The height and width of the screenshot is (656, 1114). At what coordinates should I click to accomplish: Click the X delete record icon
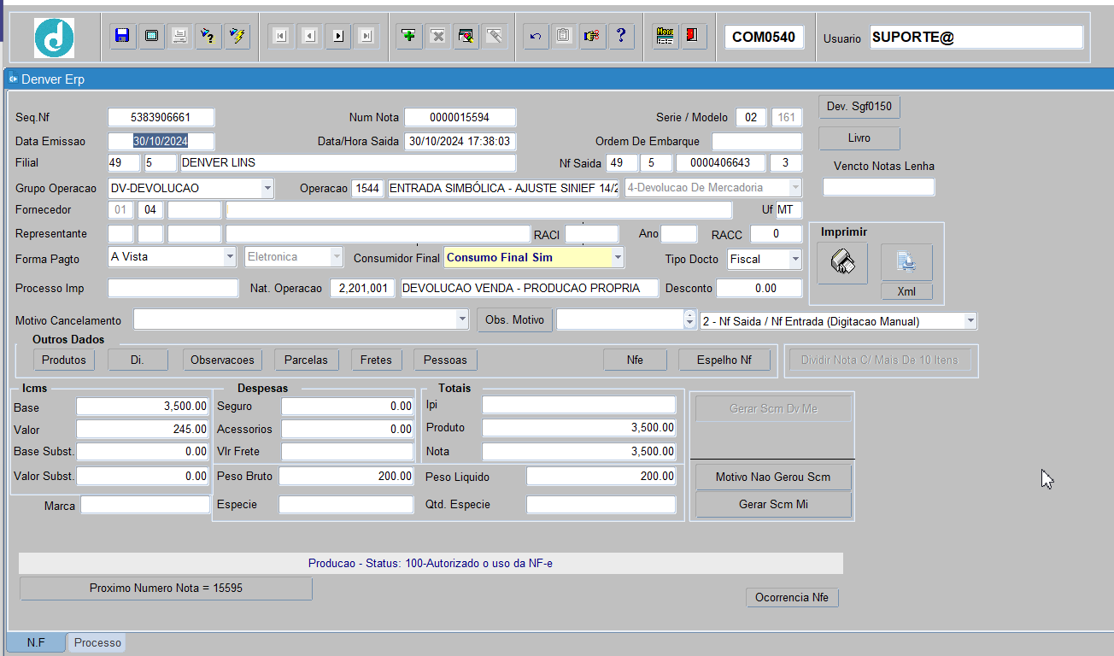[437, 36]
